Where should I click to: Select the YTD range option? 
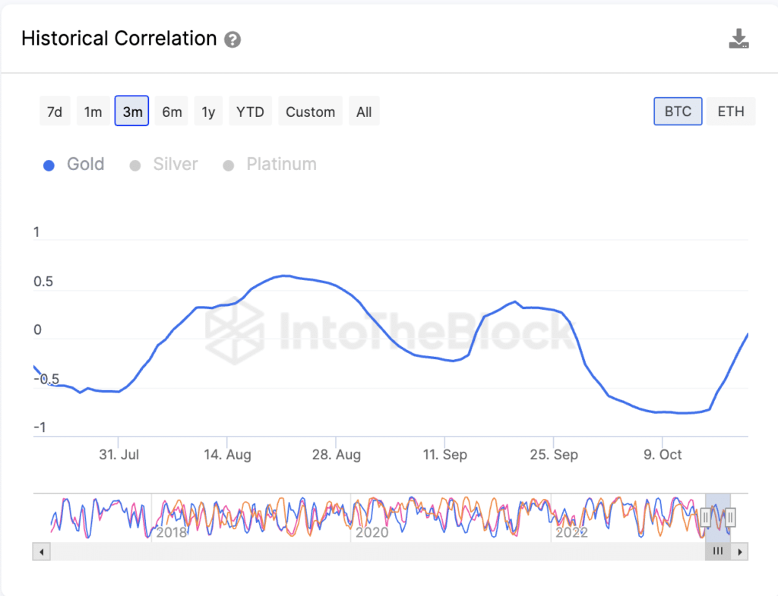pos(250,112)
